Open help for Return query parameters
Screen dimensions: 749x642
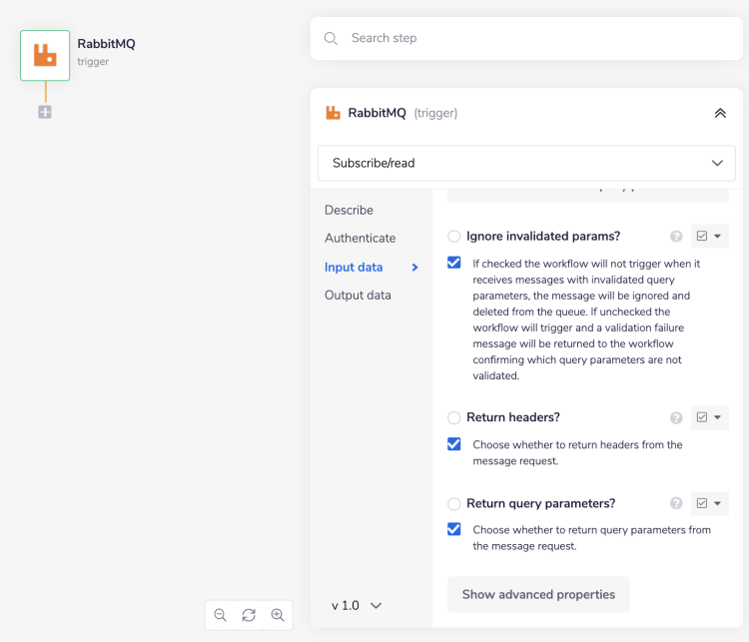point(676,503)
